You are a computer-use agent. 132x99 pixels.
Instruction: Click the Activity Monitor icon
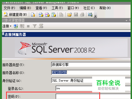coord(90,14)
